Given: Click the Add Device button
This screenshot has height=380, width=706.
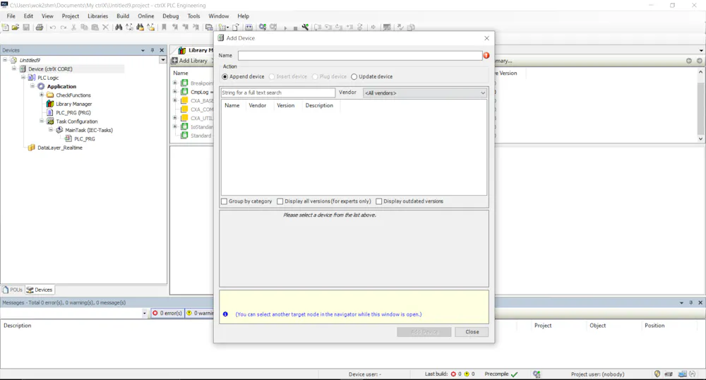Looking at the screenshot, I should click(x=424, y=332).
